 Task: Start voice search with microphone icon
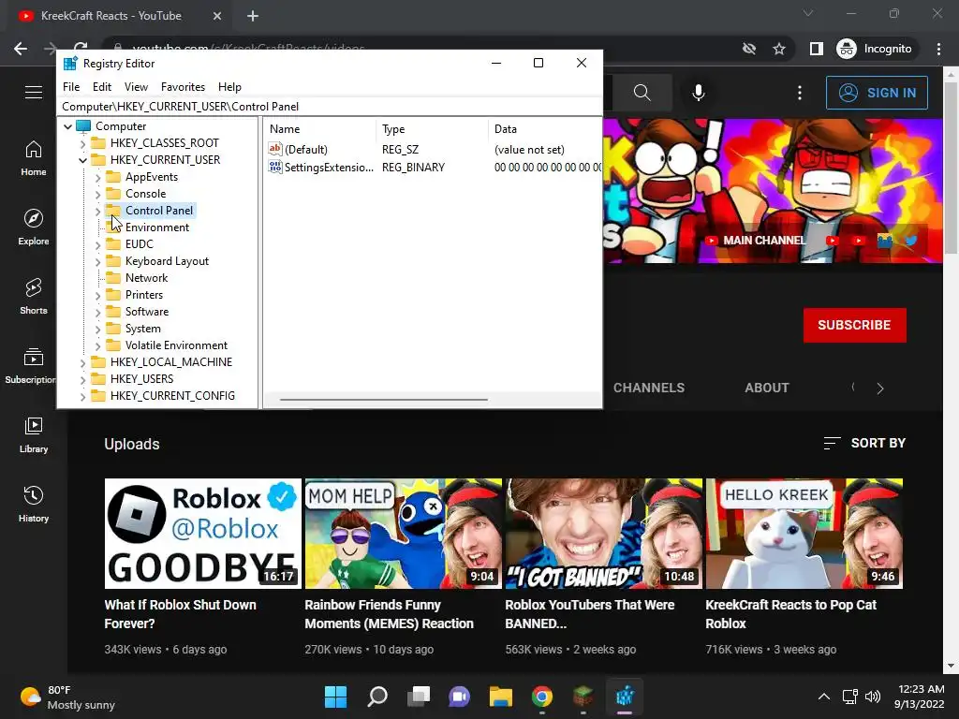(x=698, y=93)
